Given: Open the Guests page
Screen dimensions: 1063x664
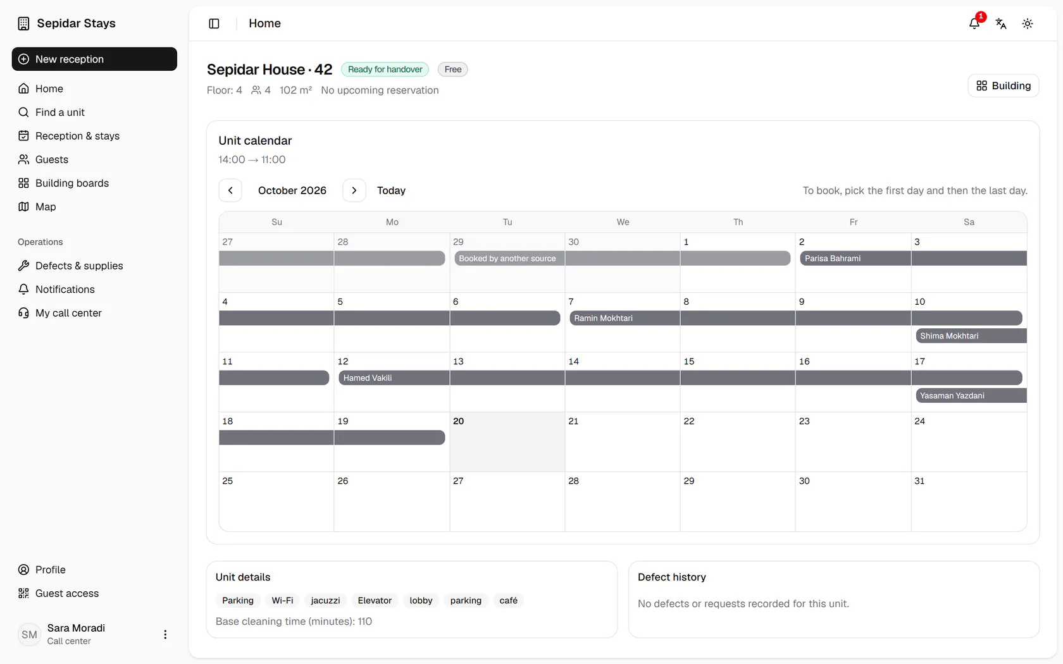Looking at the screenshot, I should [94, 159].
